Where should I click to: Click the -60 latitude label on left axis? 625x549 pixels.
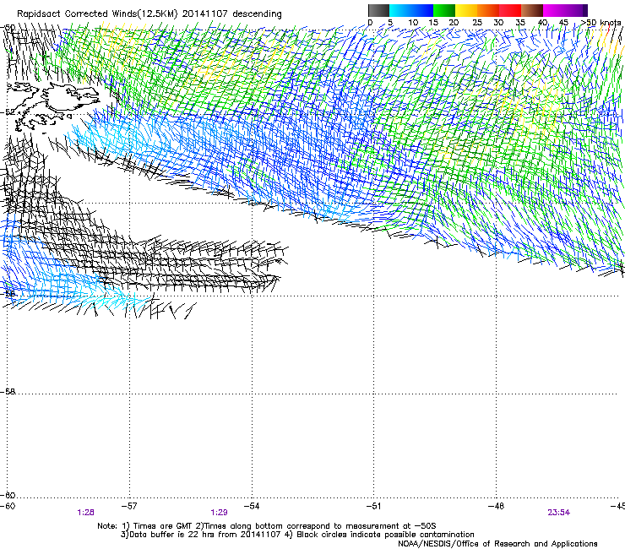[8, 495]
